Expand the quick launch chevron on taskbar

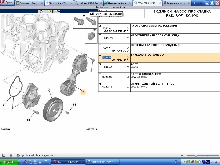click(46, 161)
